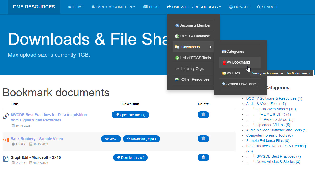Click trash icon for Bank Robbery video
The height and width of the screenshot is (177, 315).
pyautogui.click(x=203, y=139)
